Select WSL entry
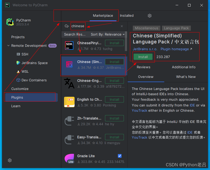This screenshot has width=210, height=170. coord(25,71)
